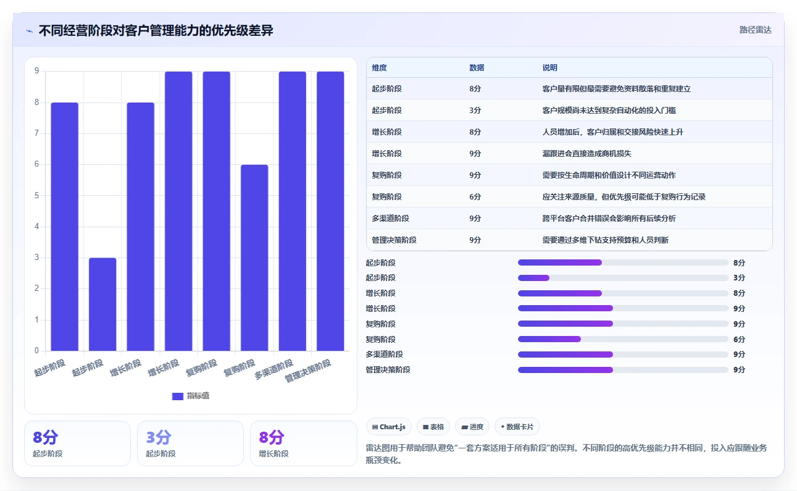Click the 复购阶段 progress bar showing 9分
Viewport: 797px width, 491px height.
click(623, 324)
